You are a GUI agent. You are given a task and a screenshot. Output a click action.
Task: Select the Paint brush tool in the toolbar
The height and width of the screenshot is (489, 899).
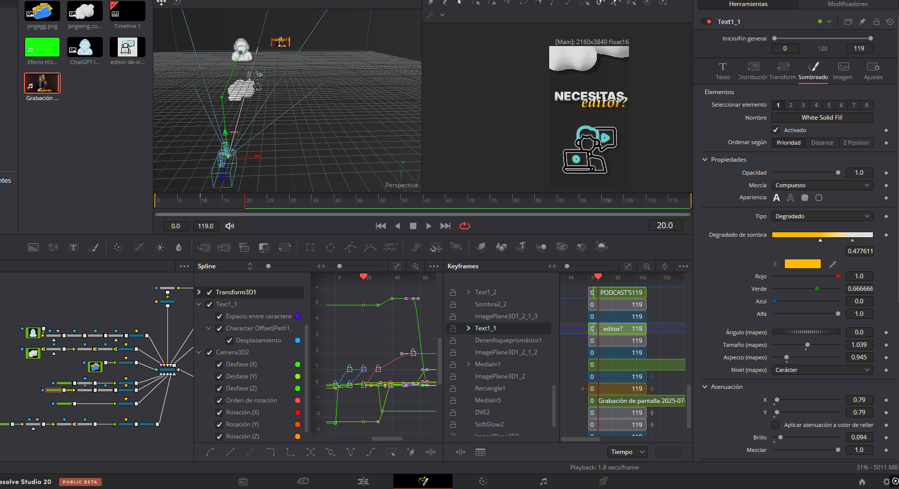pyautogui.click(x=94, y=247)
